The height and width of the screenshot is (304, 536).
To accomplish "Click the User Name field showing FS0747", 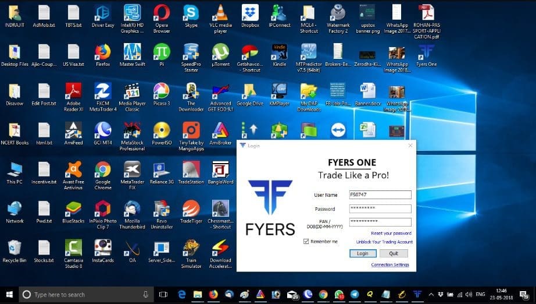I will pos(380,195).
